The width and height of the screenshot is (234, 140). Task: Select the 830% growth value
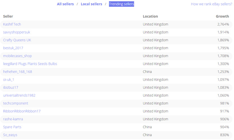point(224,135)
